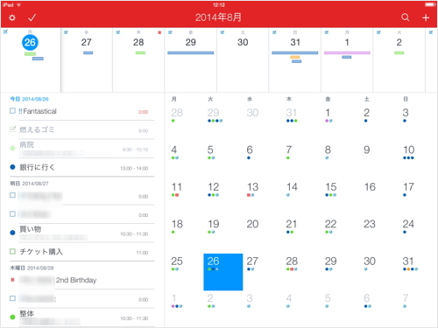This screenshot has width=438, height=328.
Task: Check the !!Fantastical reminder checkbox
Action: [x=12, y=111]
